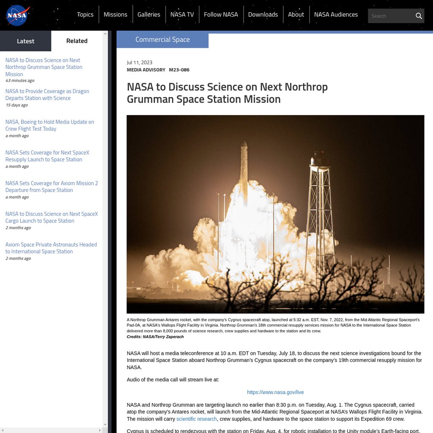Open 'Next SpaceX Resupply Launch' coverage link

point(47,156)
